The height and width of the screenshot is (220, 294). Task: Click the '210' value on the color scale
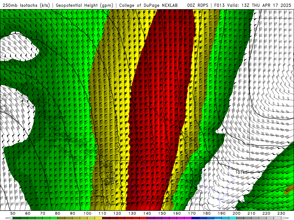[251, 213]
